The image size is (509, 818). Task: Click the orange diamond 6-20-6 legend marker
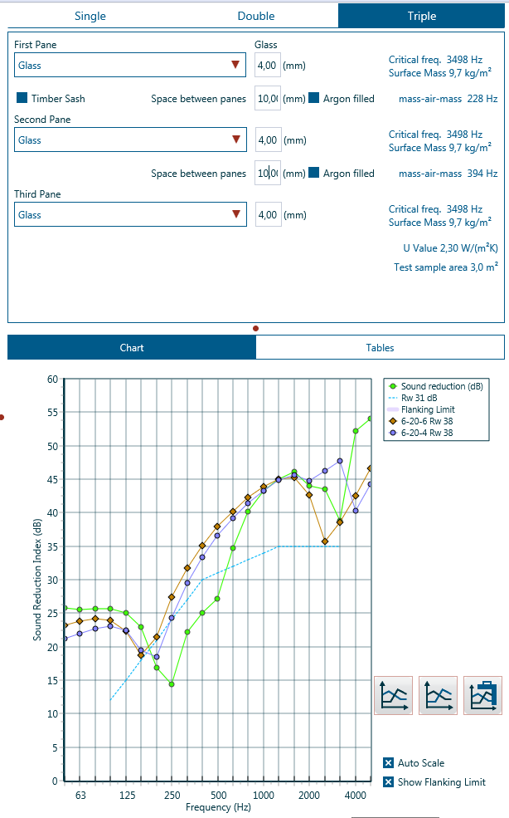click(x=393, y=421)
